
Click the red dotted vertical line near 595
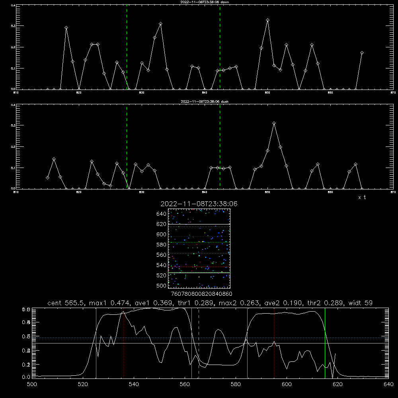tap(274, 343)
